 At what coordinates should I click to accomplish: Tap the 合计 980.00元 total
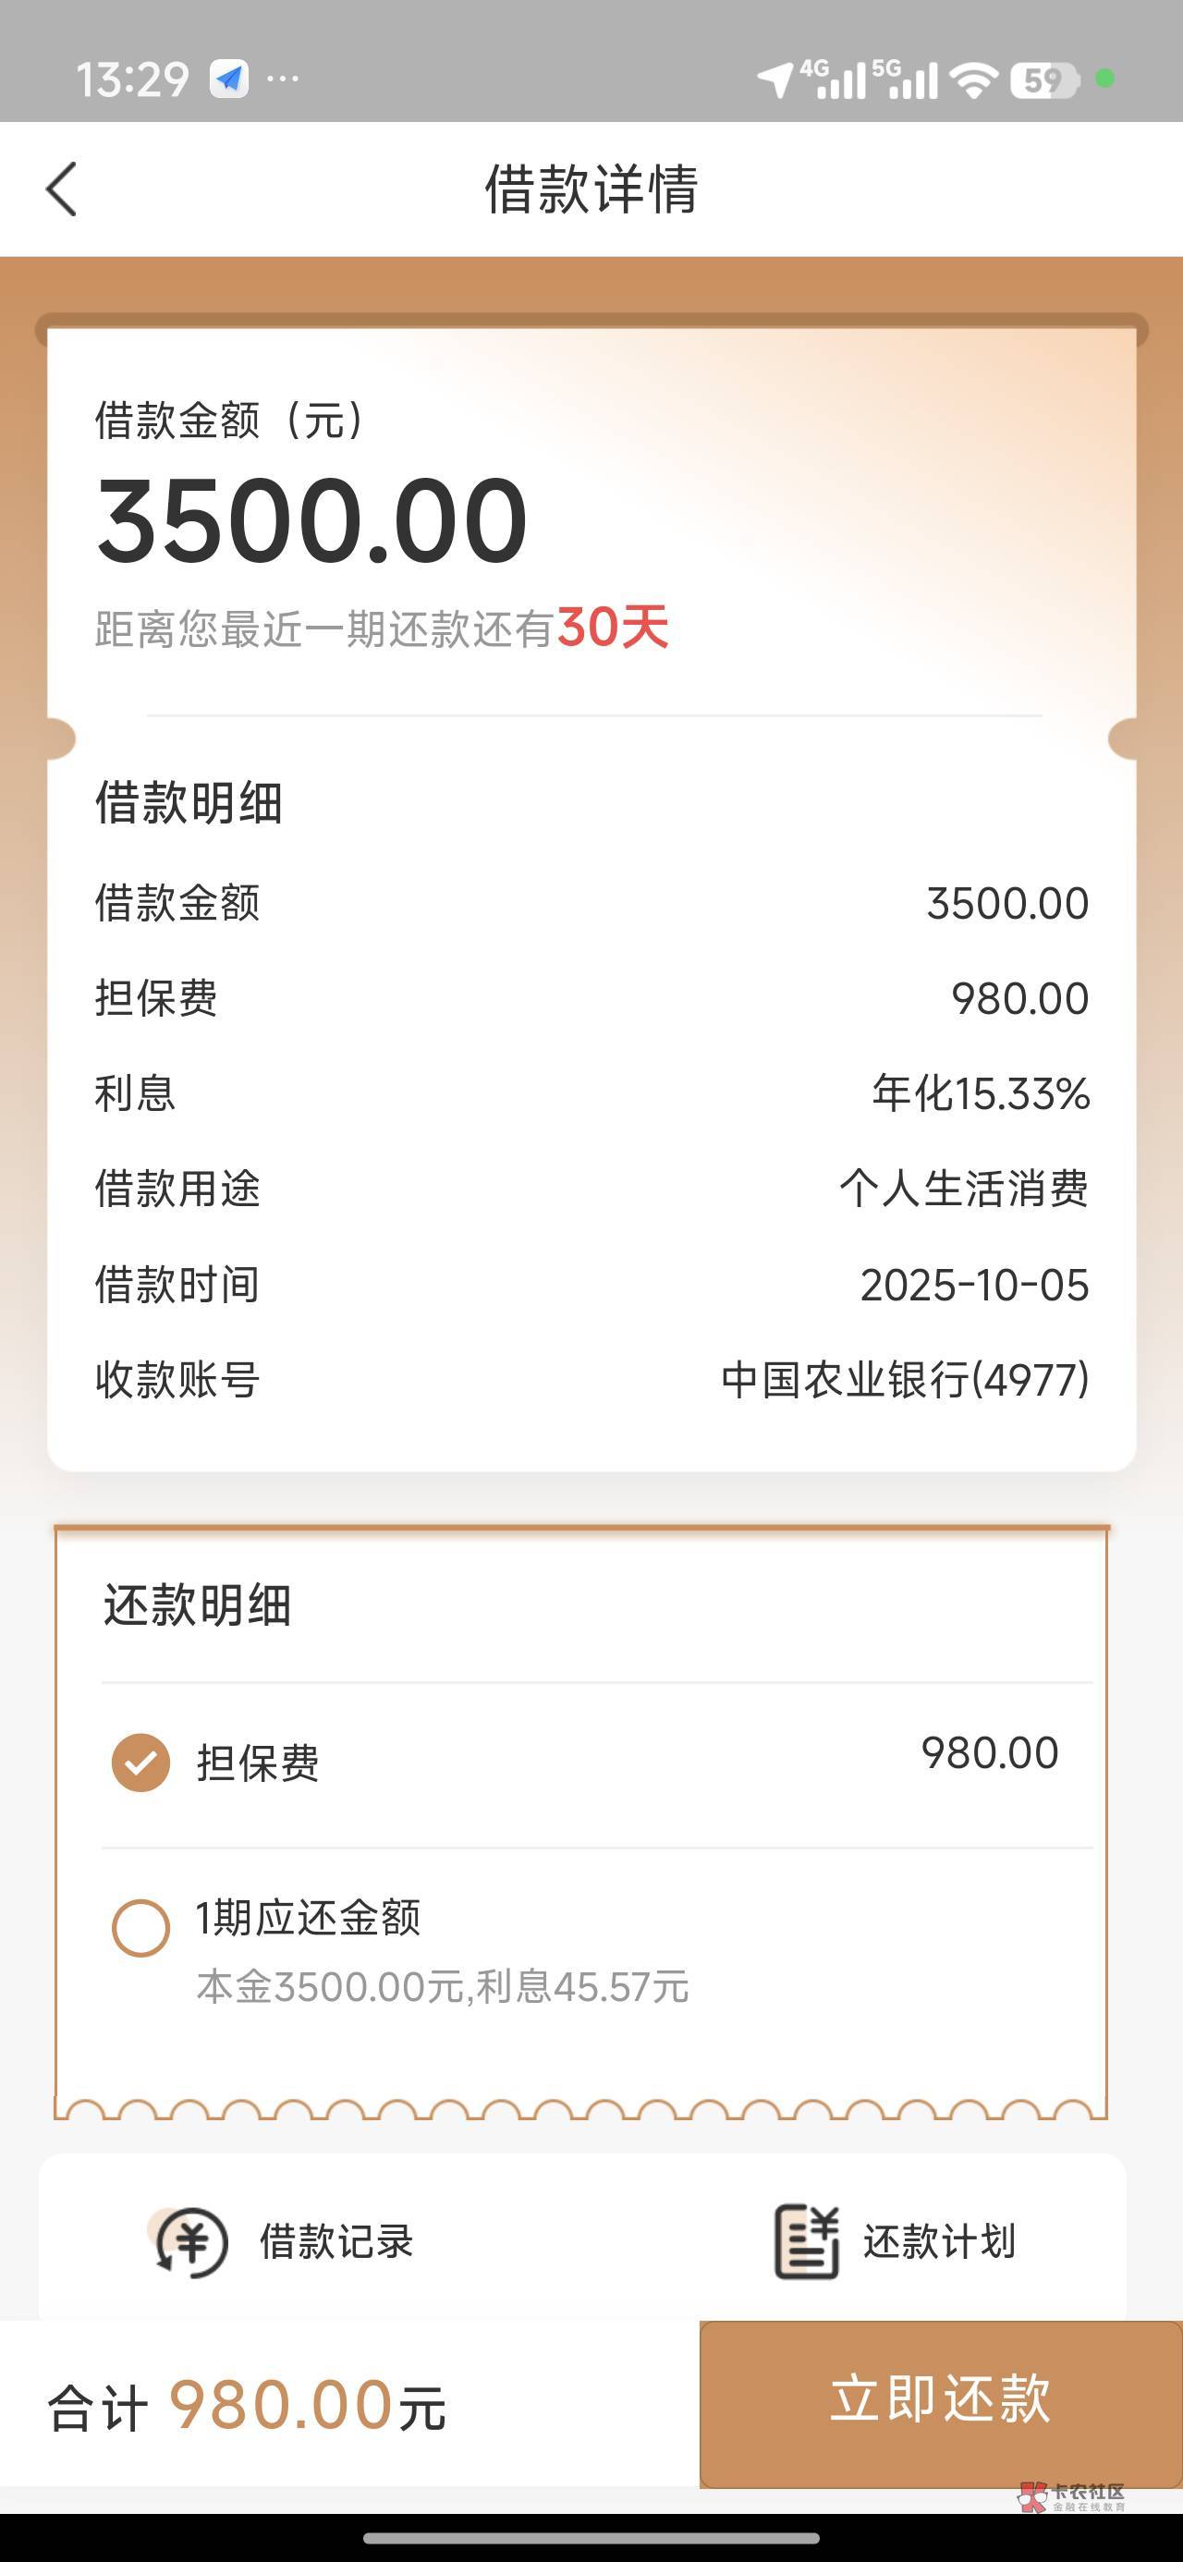247,2405
